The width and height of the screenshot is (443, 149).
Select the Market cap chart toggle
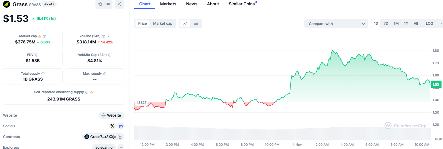pos(163,23)
